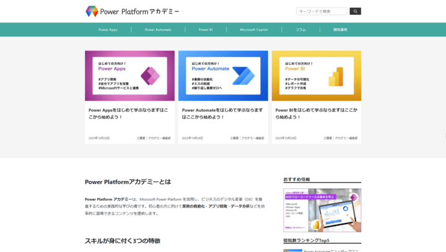Image resolution: width=446 pixels, height=252 pixels.
Task: Click the date under Power BI article
Action: coord(286,138)
